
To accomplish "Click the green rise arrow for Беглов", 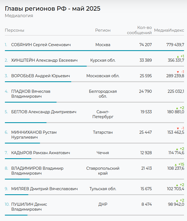I will pos(177,108).
